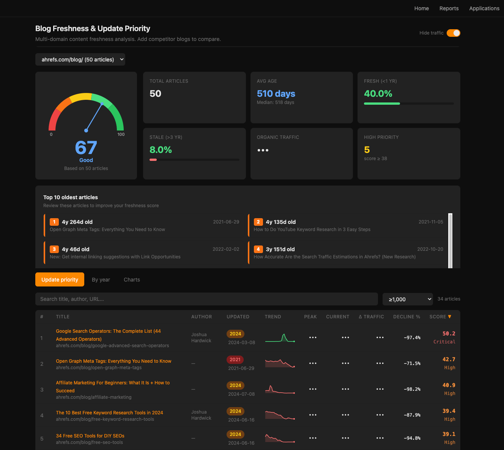Click rank 4 badge for 3y 151d old
Screen dimensions: 504x450
pyautogui.click(x=258, y=249)
